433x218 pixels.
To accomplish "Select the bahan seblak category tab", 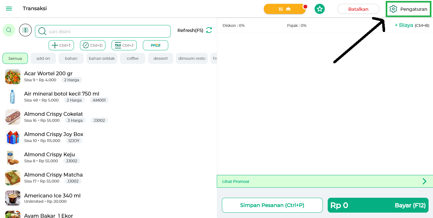I will click(102, 58).
